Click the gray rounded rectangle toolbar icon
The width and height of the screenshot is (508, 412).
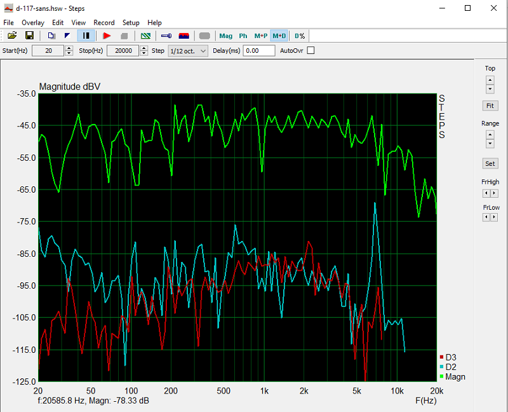[x=204, y=36]
